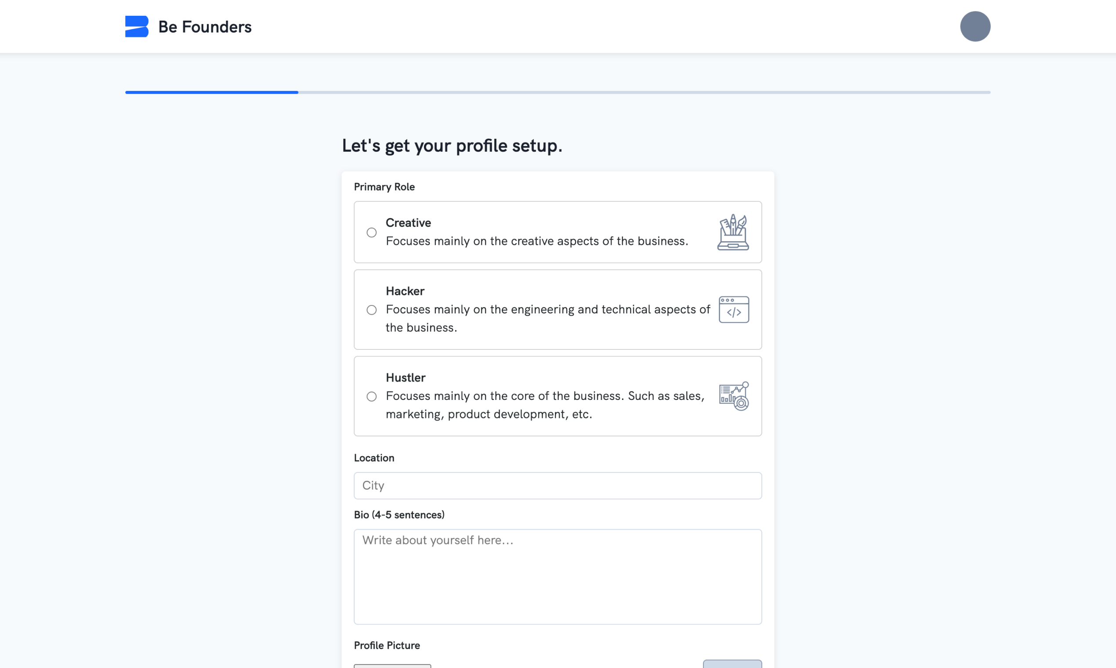Open the user avatar circle in header
Screen dimensions: 1116x668
(x=975, y=26)
